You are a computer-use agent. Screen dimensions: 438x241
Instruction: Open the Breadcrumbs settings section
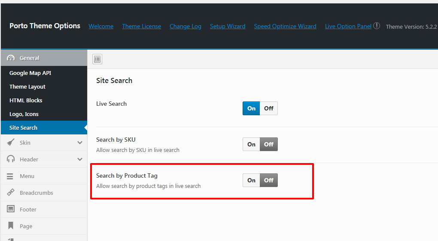click(x=44, y=193)
